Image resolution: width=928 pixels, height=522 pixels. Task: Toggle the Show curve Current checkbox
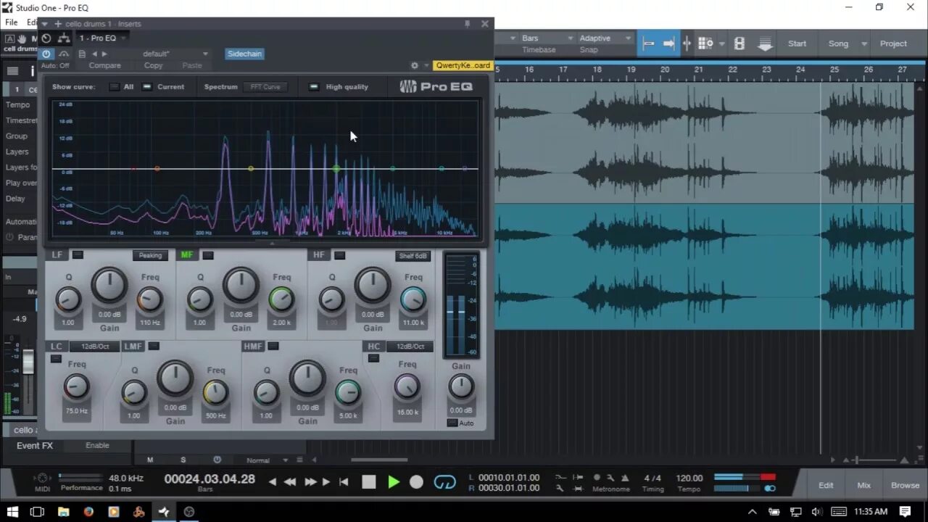(x=147, y=87)
